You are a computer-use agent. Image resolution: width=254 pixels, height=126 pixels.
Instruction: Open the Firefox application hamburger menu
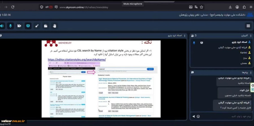pyautogui.click(x=251, y=7)
